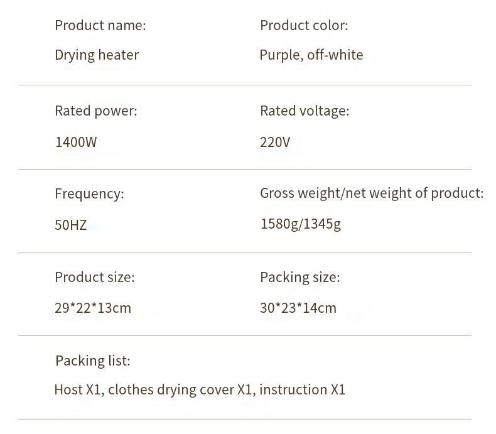Select the 'Drying heater' text
The width and height of the screenshot is (496, 434).
click(x=97, y=55)
